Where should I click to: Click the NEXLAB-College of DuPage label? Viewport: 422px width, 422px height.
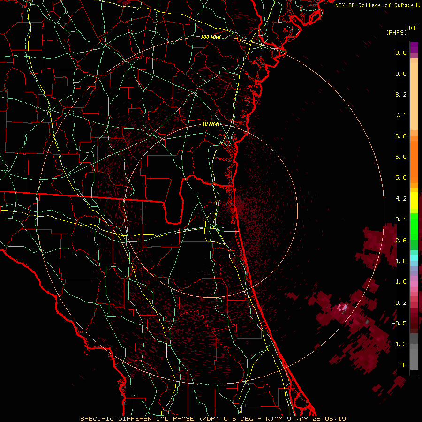[x=375, y=5]
